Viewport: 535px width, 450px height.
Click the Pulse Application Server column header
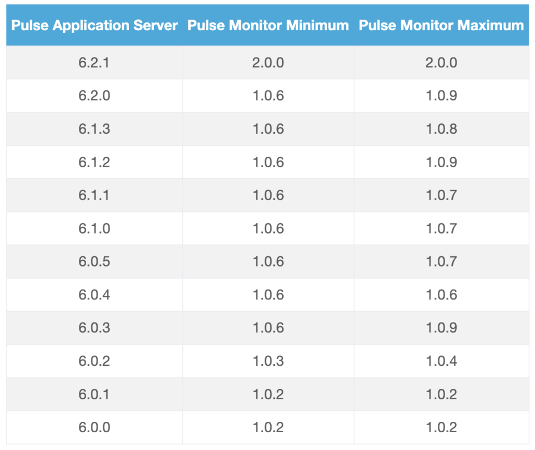(x=95, y=25)
